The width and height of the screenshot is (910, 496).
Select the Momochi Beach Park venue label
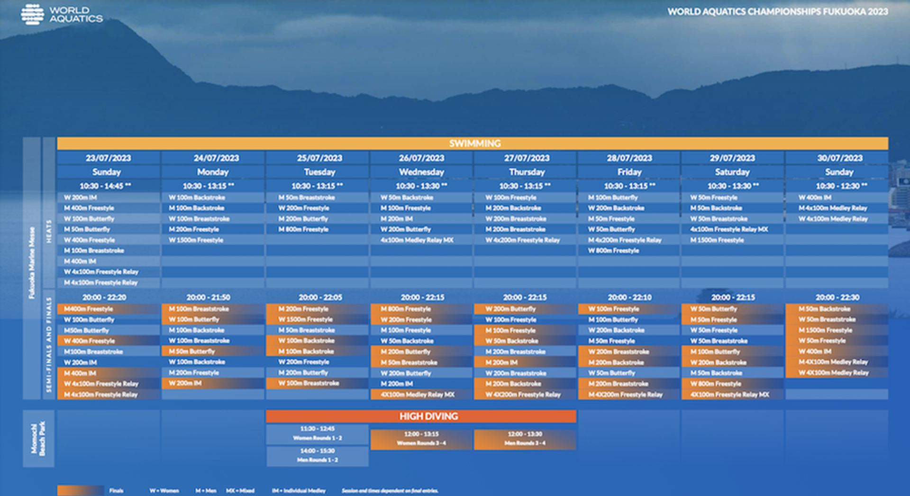point(38,439)
